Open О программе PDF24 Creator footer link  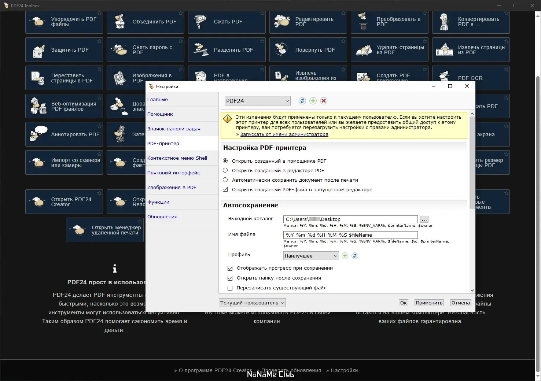click(x=215, y=370)
